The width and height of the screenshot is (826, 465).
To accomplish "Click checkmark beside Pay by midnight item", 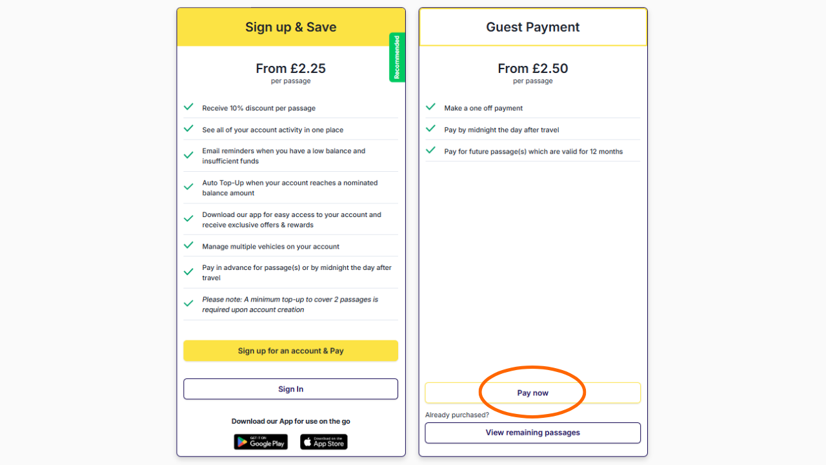I will click(x=430, y=129).
